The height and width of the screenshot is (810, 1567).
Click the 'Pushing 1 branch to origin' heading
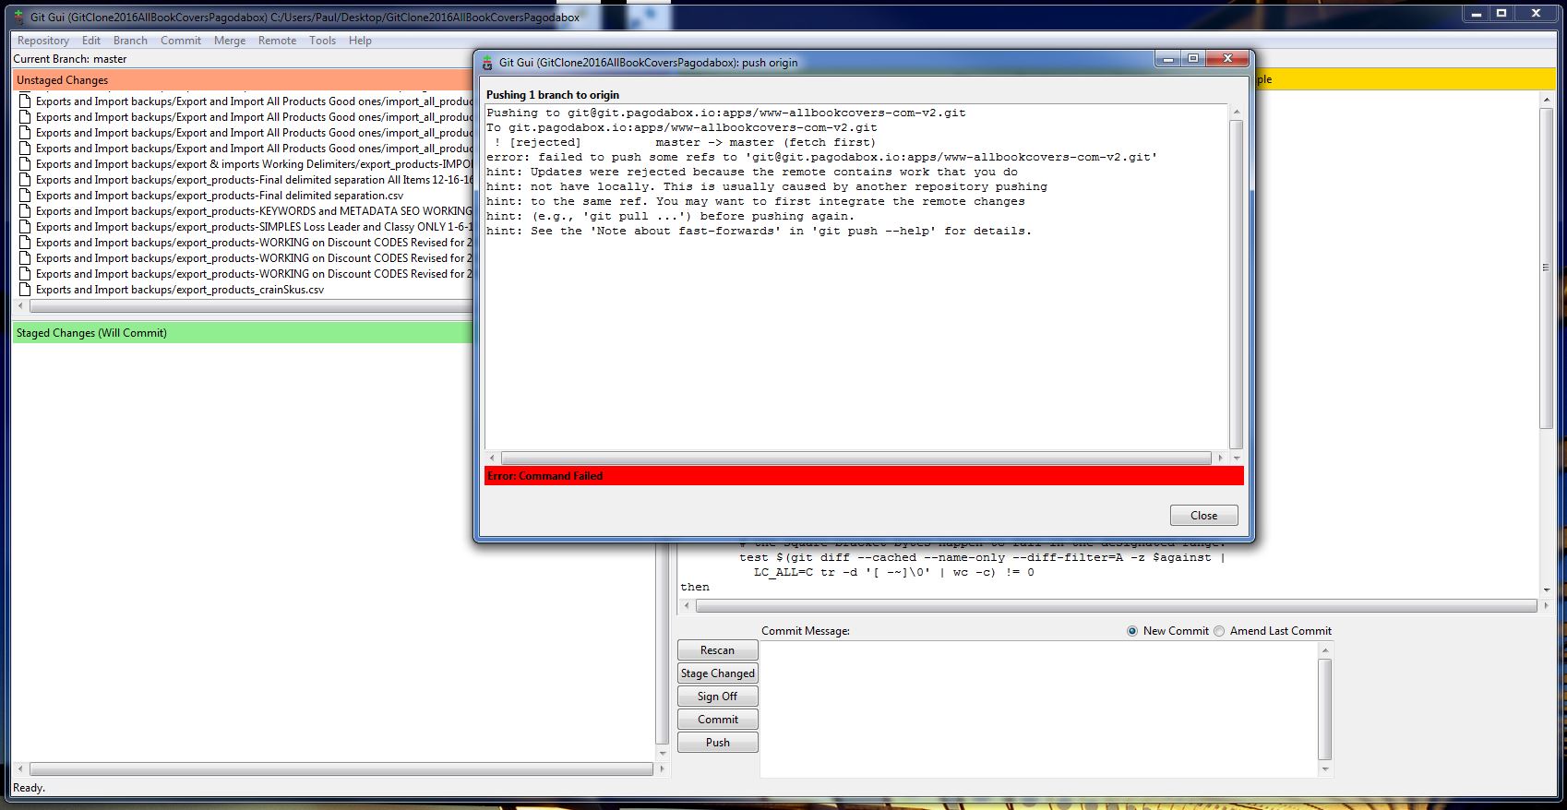[553, 95]
